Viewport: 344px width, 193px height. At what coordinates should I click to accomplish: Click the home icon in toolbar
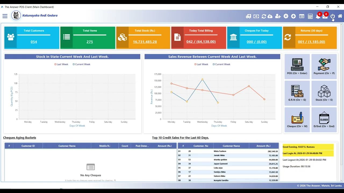(x=340, y=16)
